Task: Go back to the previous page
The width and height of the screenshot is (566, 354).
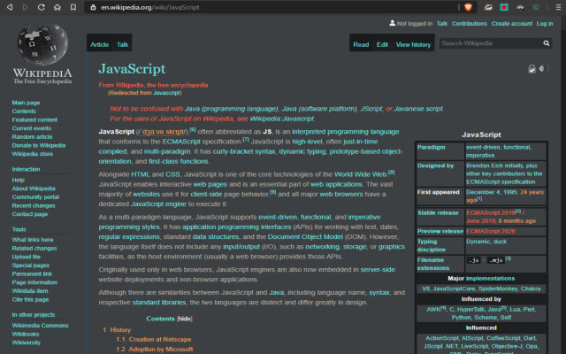Action: pos(10,7)
